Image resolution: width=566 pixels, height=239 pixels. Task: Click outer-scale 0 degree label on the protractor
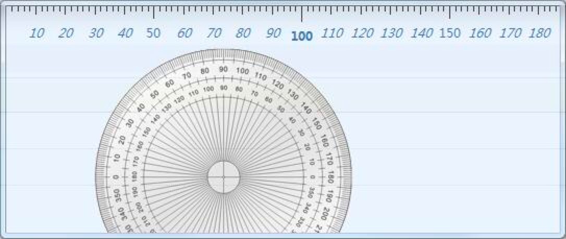pyautogui.click(x=116, y=177)
